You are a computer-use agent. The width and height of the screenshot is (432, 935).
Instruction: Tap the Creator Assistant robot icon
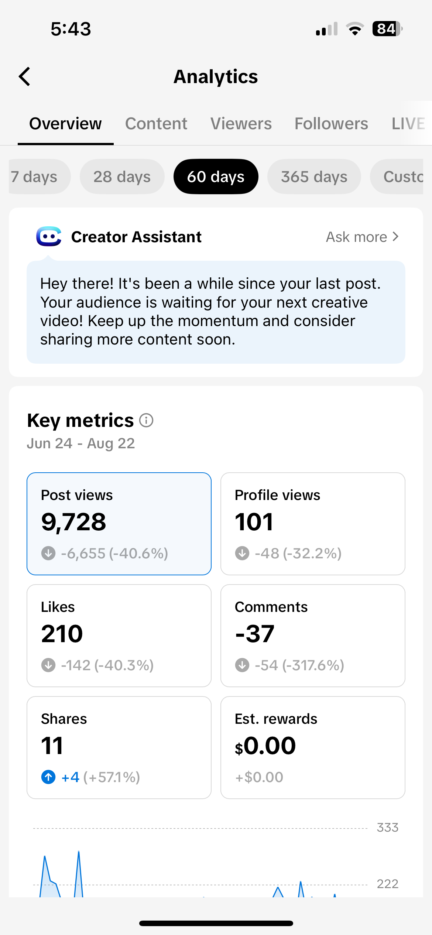[49, 236]
